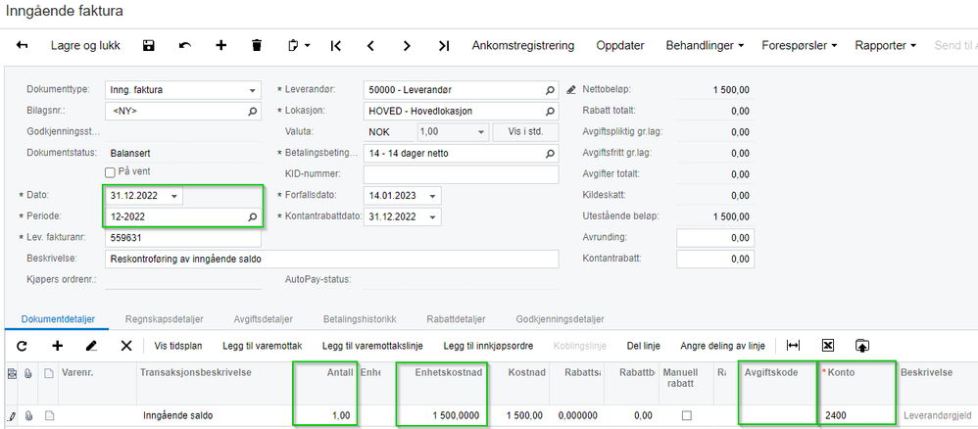Click the fit columns width icon

[794, 346]
